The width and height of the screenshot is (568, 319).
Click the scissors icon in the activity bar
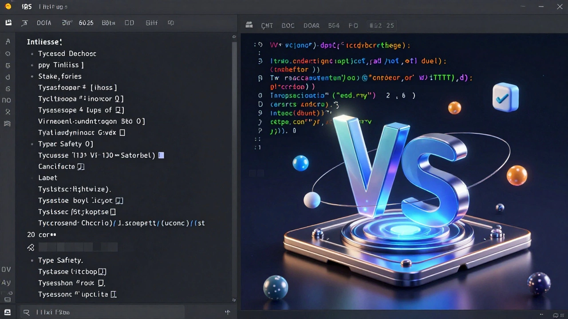point(8,112)
